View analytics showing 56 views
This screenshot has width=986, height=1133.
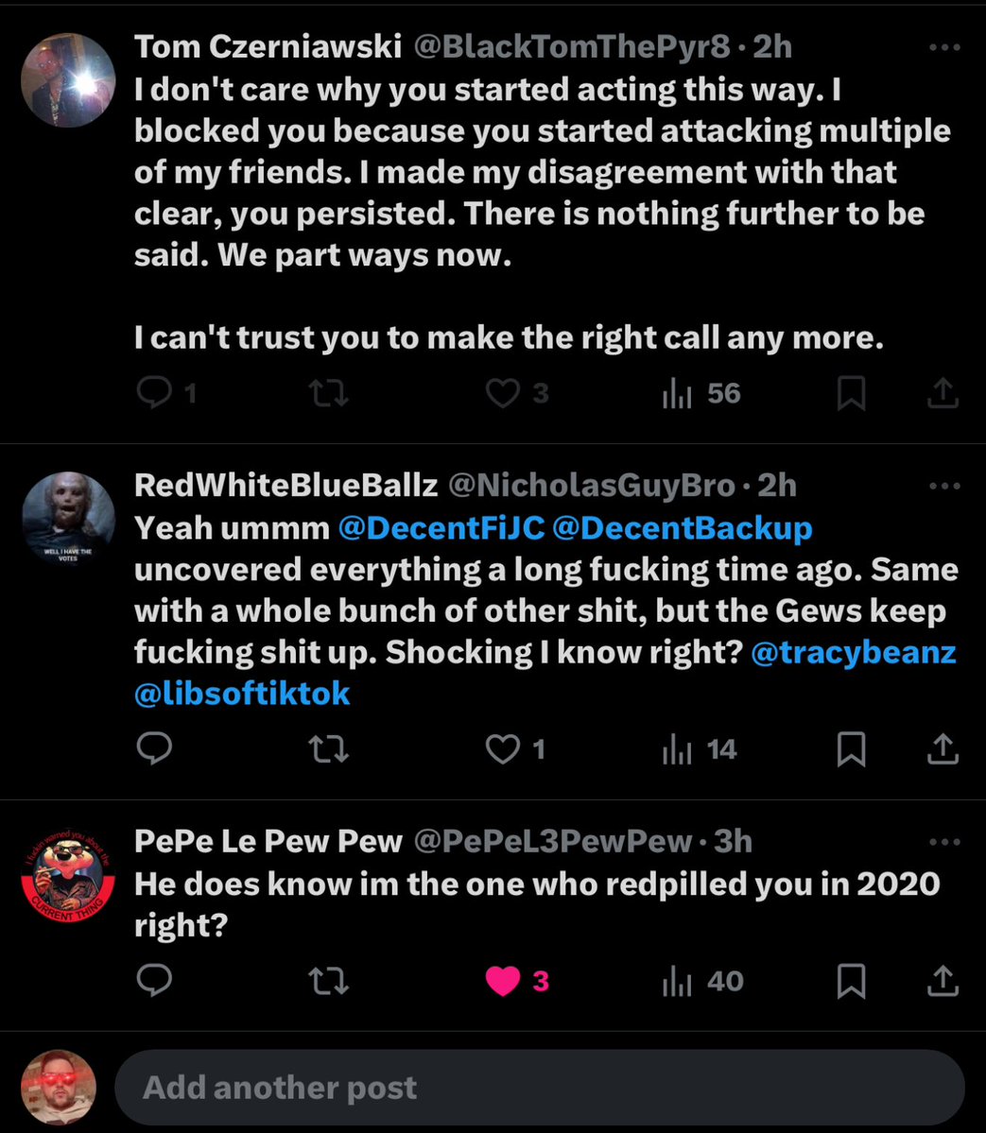(x=700, y=393)
